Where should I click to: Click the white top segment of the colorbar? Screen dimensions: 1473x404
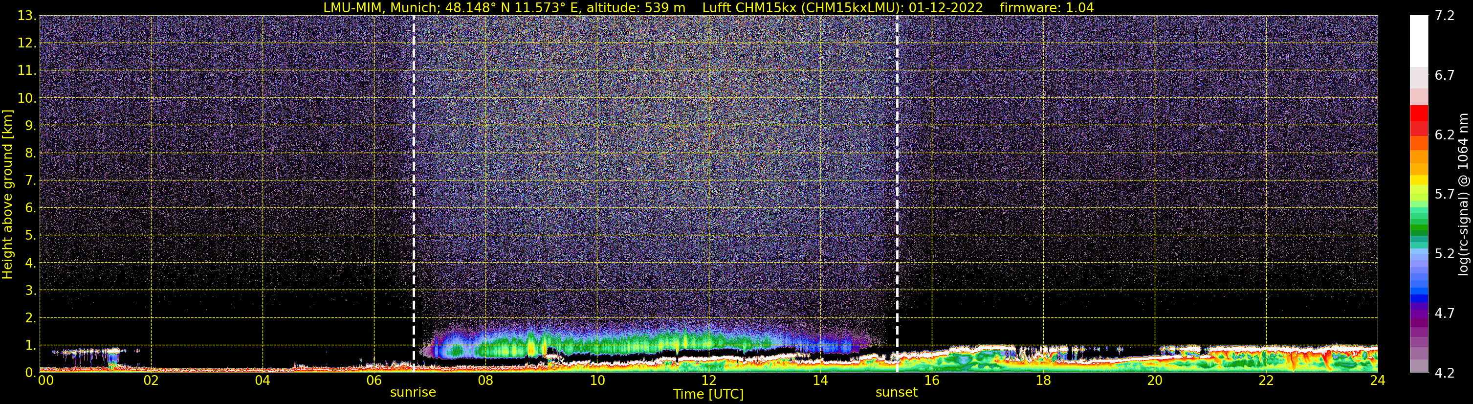coord(1419,41)
